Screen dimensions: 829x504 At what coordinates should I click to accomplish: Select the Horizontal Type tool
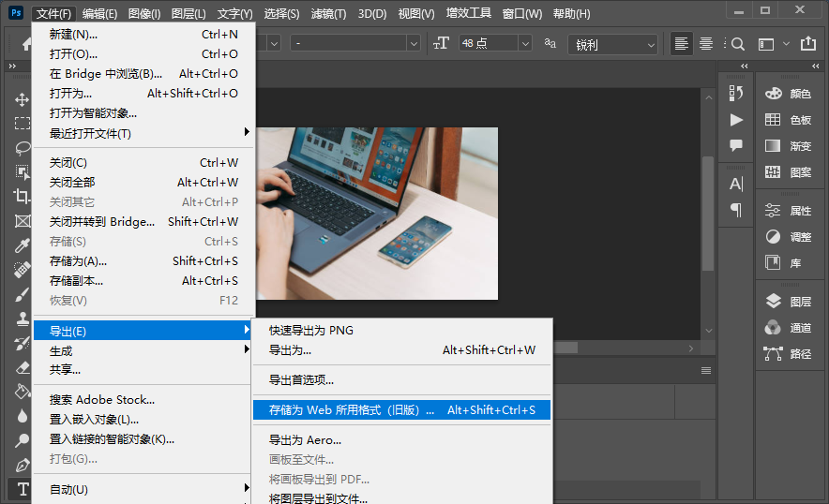point(22,489)
